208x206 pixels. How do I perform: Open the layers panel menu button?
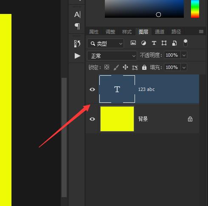(x=201, y=32)
